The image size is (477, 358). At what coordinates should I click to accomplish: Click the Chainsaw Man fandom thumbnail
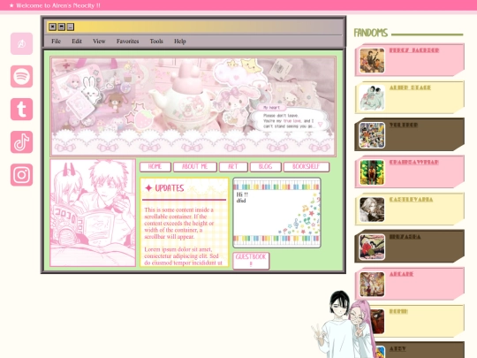[372, 172]
